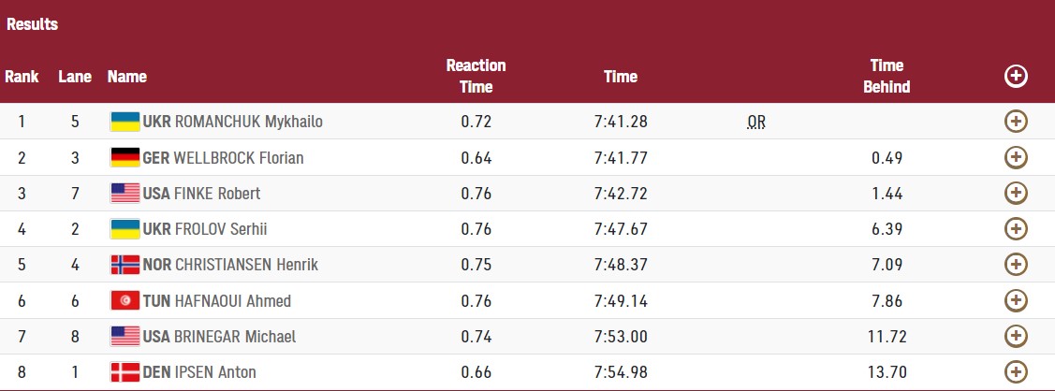Click the Tunisia flag icon
The height and width of the screenshot is (391, 1055).
pos(125,300)
